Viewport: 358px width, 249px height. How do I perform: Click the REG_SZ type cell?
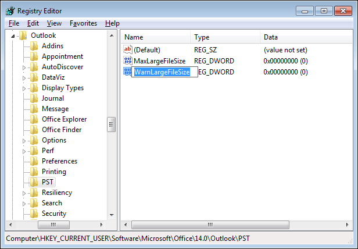pyautogui.click(x=205, y=50)
